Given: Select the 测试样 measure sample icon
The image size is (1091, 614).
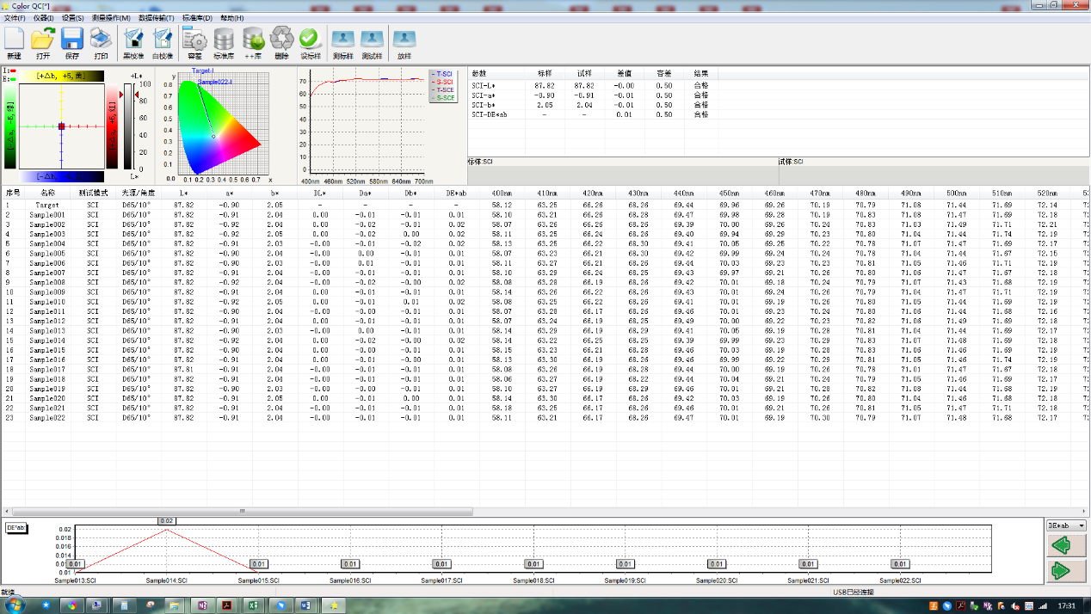Looking at the screenshot, I should pyautogui.click(x=372, y=39).
